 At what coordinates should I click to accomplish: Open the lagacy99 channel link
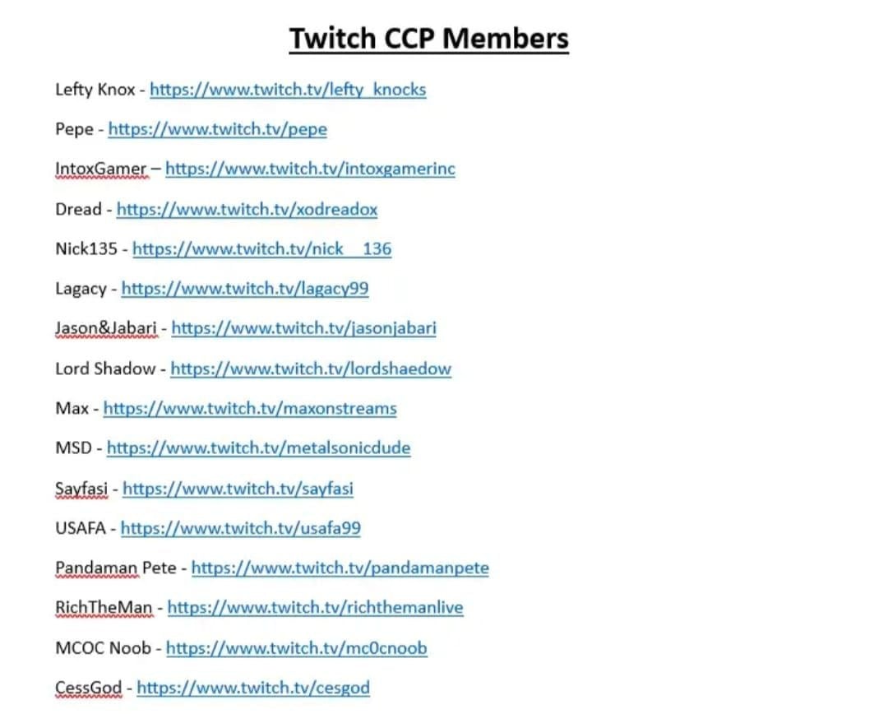point(245,289)
